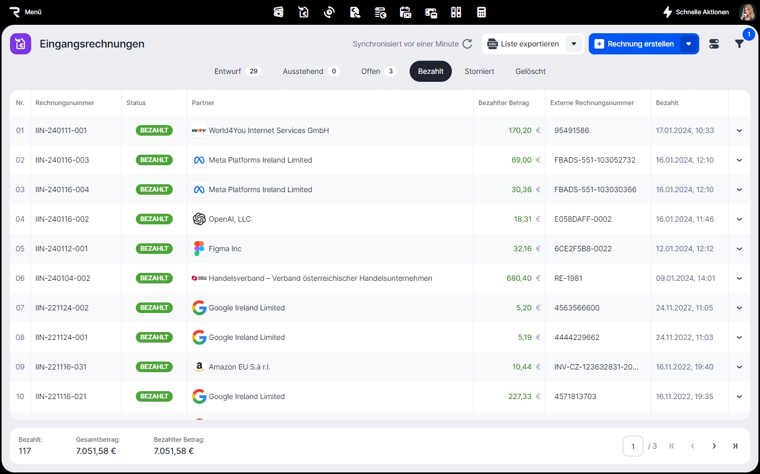Click the filter funnel icon
760x474 pixels.
[x=739, y=44]
